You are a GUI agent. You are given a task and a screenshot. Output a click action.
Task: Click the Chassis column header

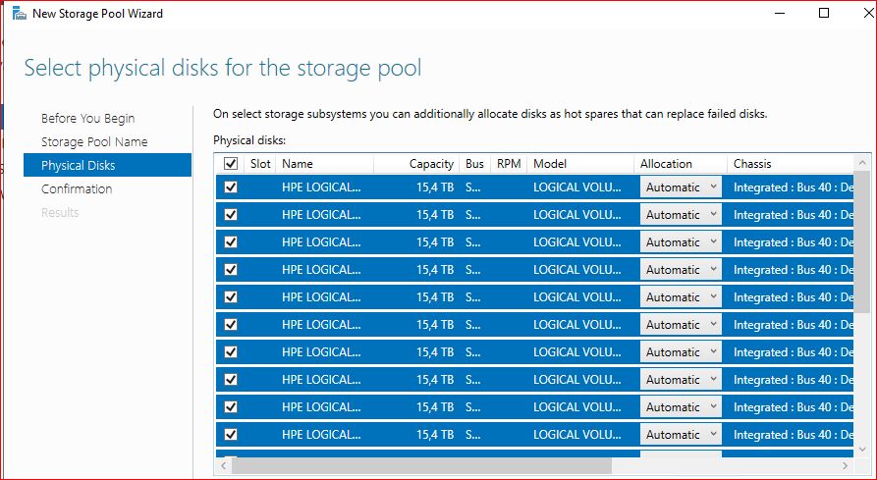tap(752, 164)
